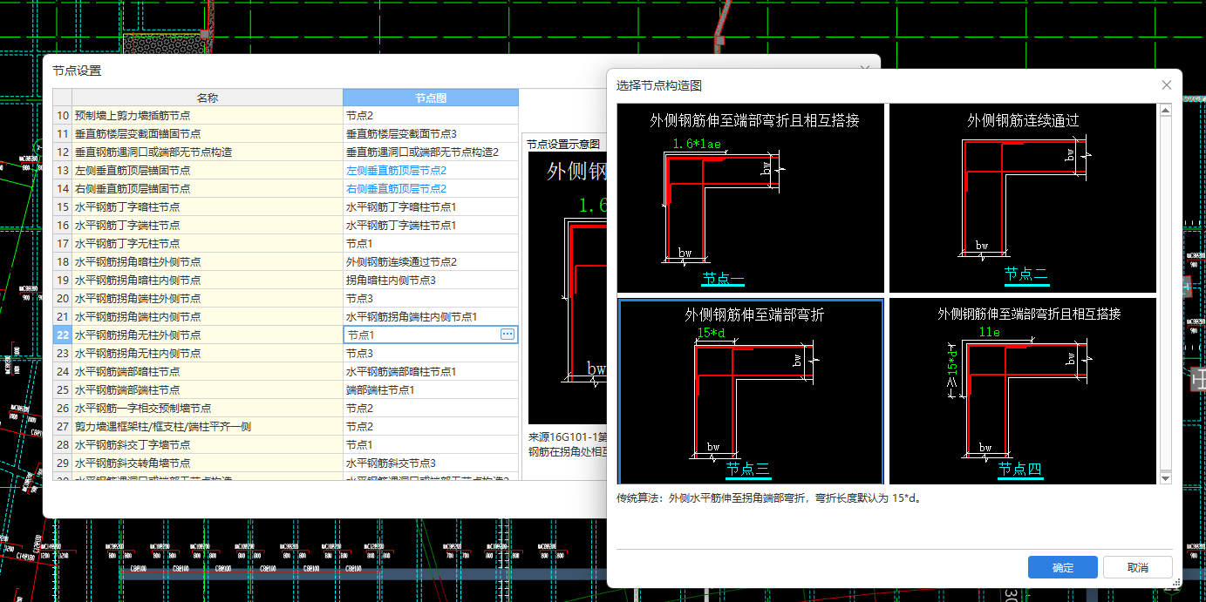
Task: Click cell 左侧垂直筋顶层节点2
Action: pos(431,170)
